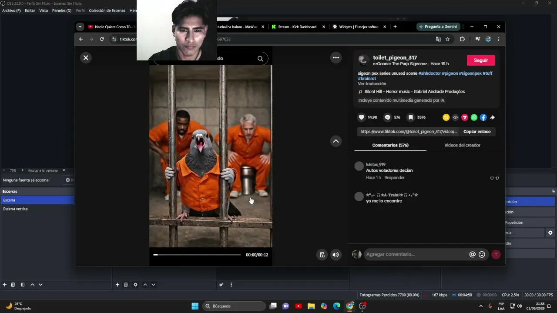The image size is (557, 313).
Task: Open OBS Paneles menu
Action: coord(62,10)
